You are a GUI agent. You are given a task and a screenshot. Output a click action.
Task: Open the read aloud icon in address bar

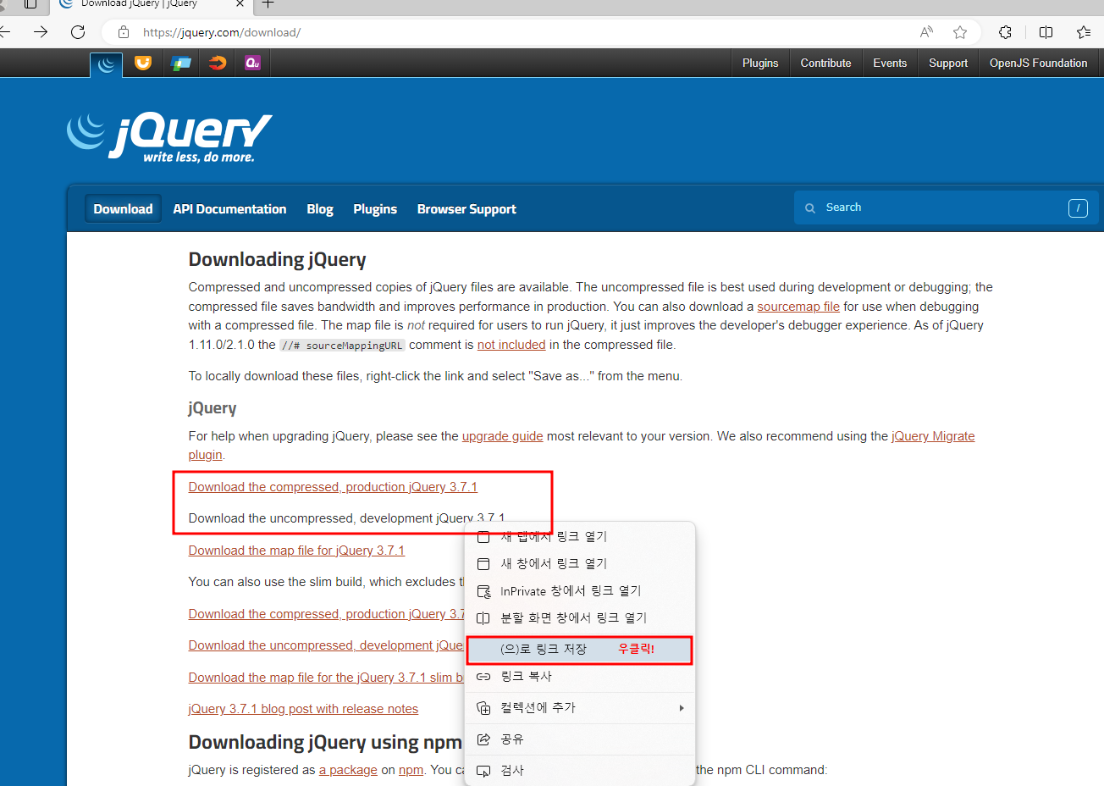pos(927,32)
